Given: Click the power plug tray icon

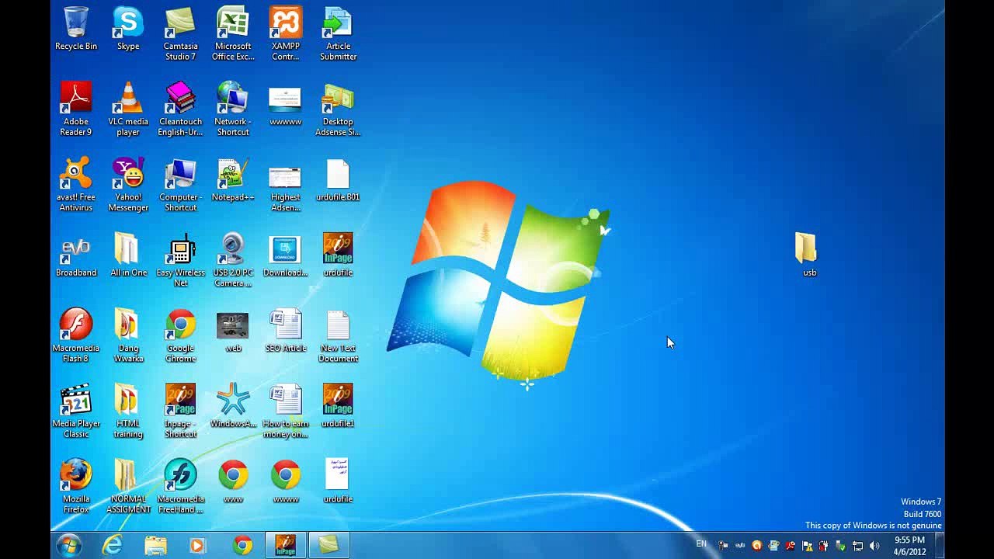Looking at the screenshot, I should pos(824,546).
